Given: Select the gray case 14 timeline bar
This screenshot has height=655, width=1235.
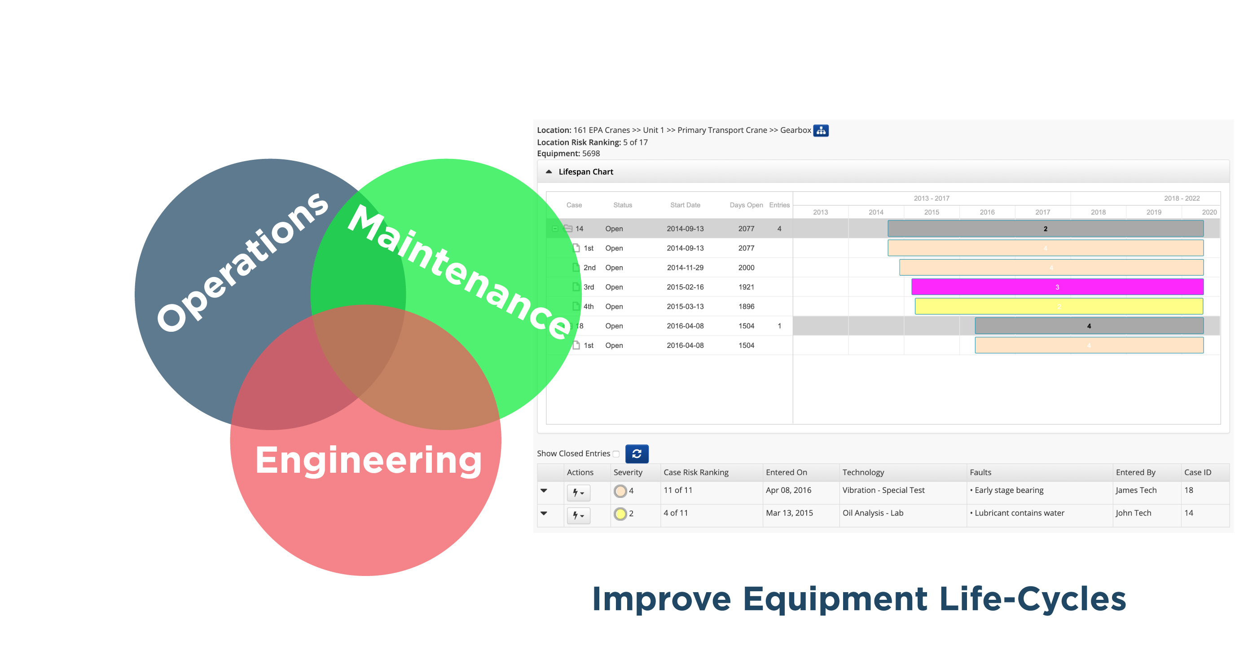Looking at the screenshot, I should click(x=1045, y=229).
